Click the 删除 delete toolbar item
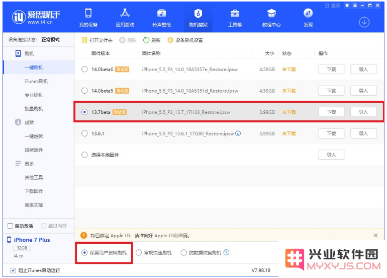Screen dimensions: 387x278 click(x=128, y=40)
